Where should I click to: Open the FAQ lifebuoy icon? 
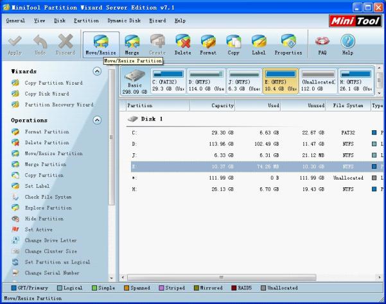click(x=322, y=45)
